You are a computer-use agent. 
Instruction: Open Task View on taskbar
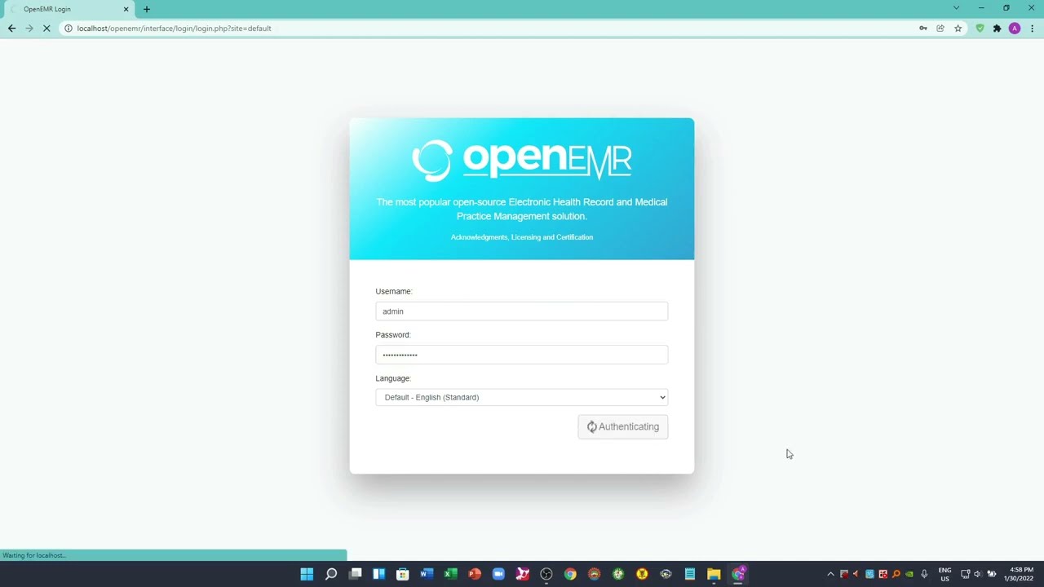[x=355, y=574]
